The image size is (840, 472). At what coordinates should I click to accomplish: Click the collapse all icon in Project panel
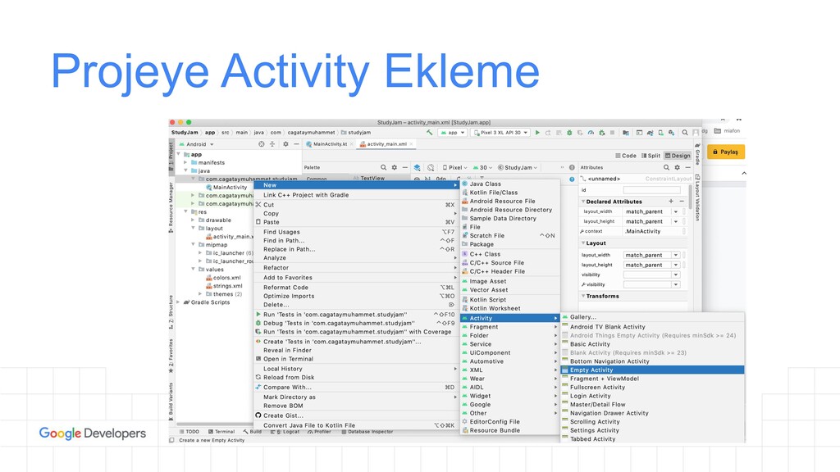(272, 144)
